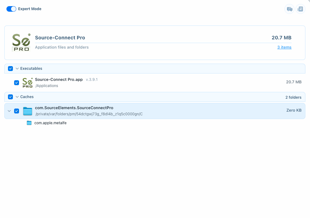Screen dimensions: 310x218
Task: Collapse the Caches section
Action: 17,97
